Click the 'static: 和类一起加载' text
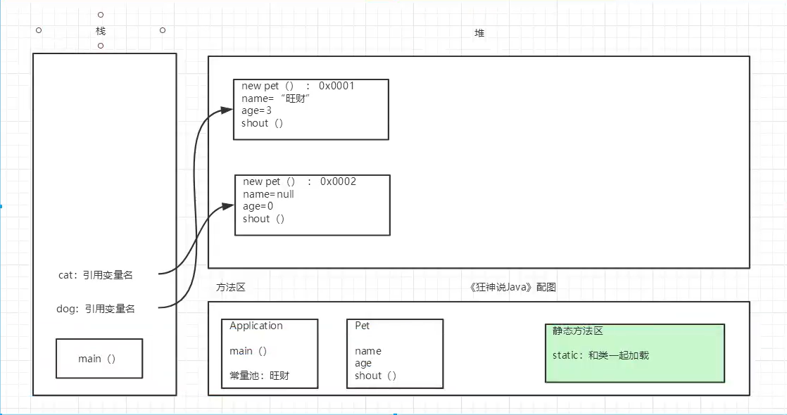 pos(600,355)
